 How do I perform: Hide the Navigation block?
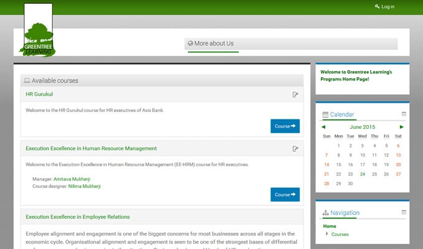pyautogui.click(x=404, y=212)
